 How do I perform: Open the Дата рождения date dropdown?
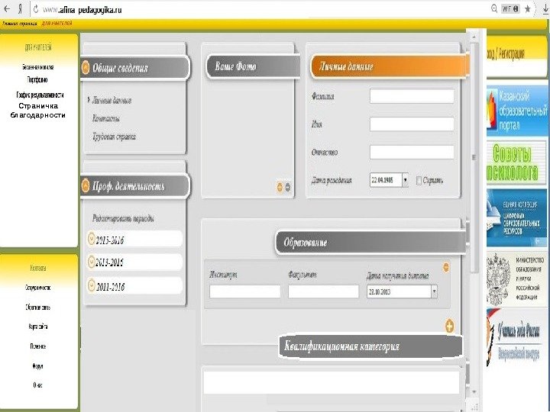pos(405,180)
